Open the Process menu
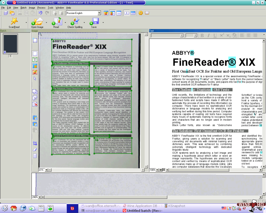The image size is (266, 213). point(41,7)
